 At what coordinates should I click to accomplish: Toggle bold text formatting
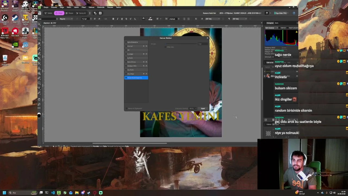(113, 19)
